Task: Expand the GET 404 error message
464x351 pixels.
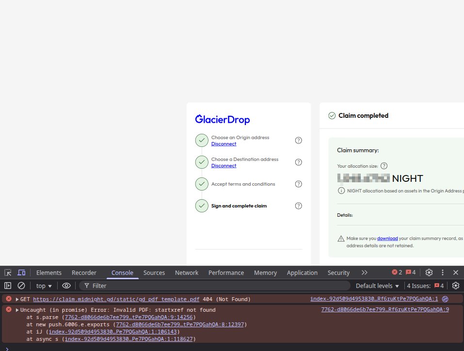Action: 17,299
